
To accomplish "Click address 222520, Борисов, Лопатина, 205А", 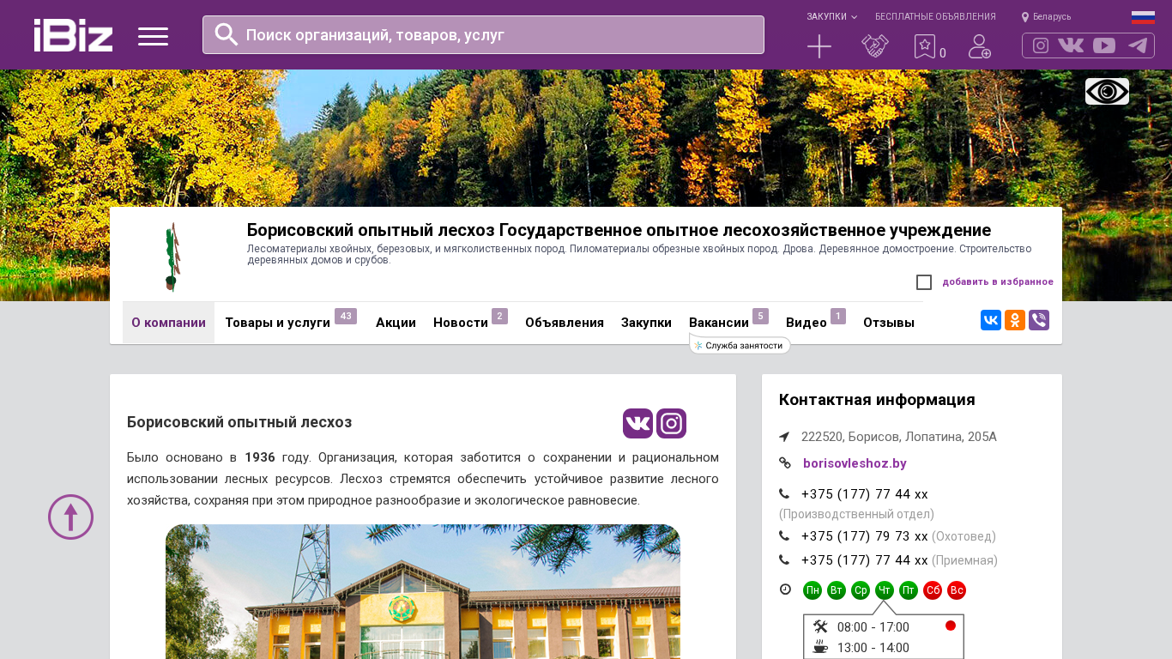I will click(899, 437).
